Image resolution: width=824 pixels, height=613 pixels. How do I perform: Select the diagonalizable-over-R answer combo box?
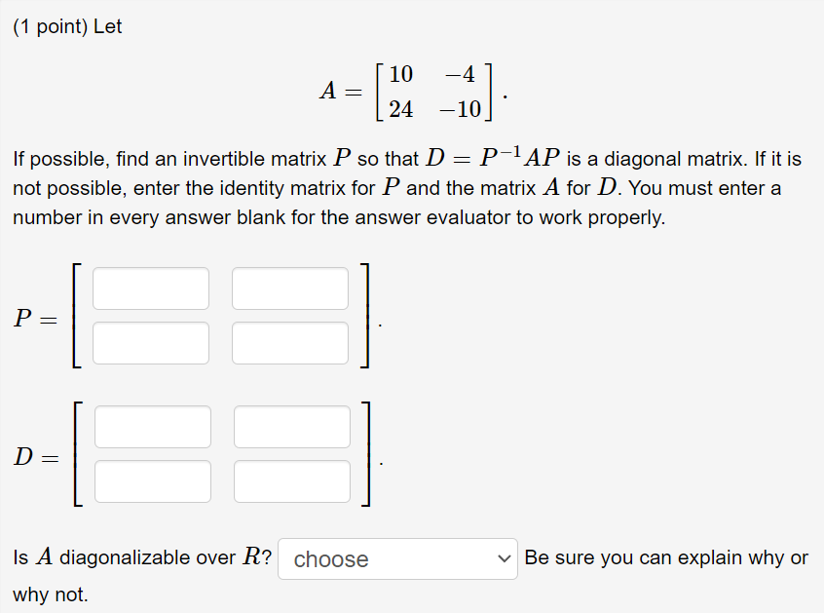pyautogui.click(x=397, y=557)
